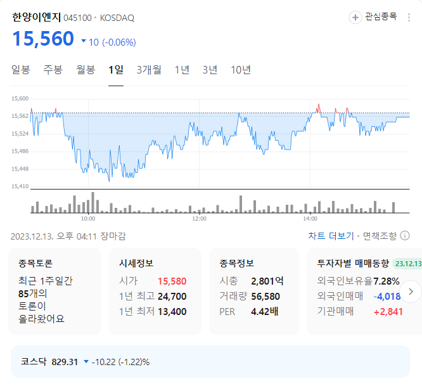Click the 15,600 price axis label
Viewport: 422px width, 386px height.
[x=20, y=98]
